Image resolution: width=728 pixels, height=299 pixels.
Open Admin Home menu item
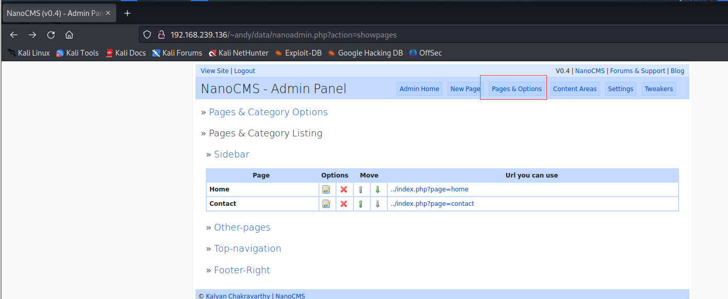pyautogui.click(x=419, y=89)
